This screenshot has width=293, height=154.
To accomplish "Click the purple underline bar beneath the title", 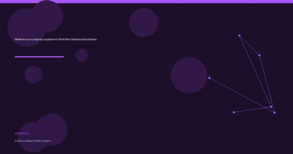I will (39, 57).
